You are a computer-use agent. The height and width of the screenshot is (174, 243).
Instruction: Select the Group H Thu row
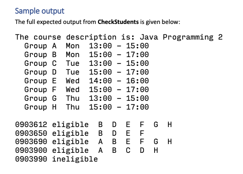[87, 107]
